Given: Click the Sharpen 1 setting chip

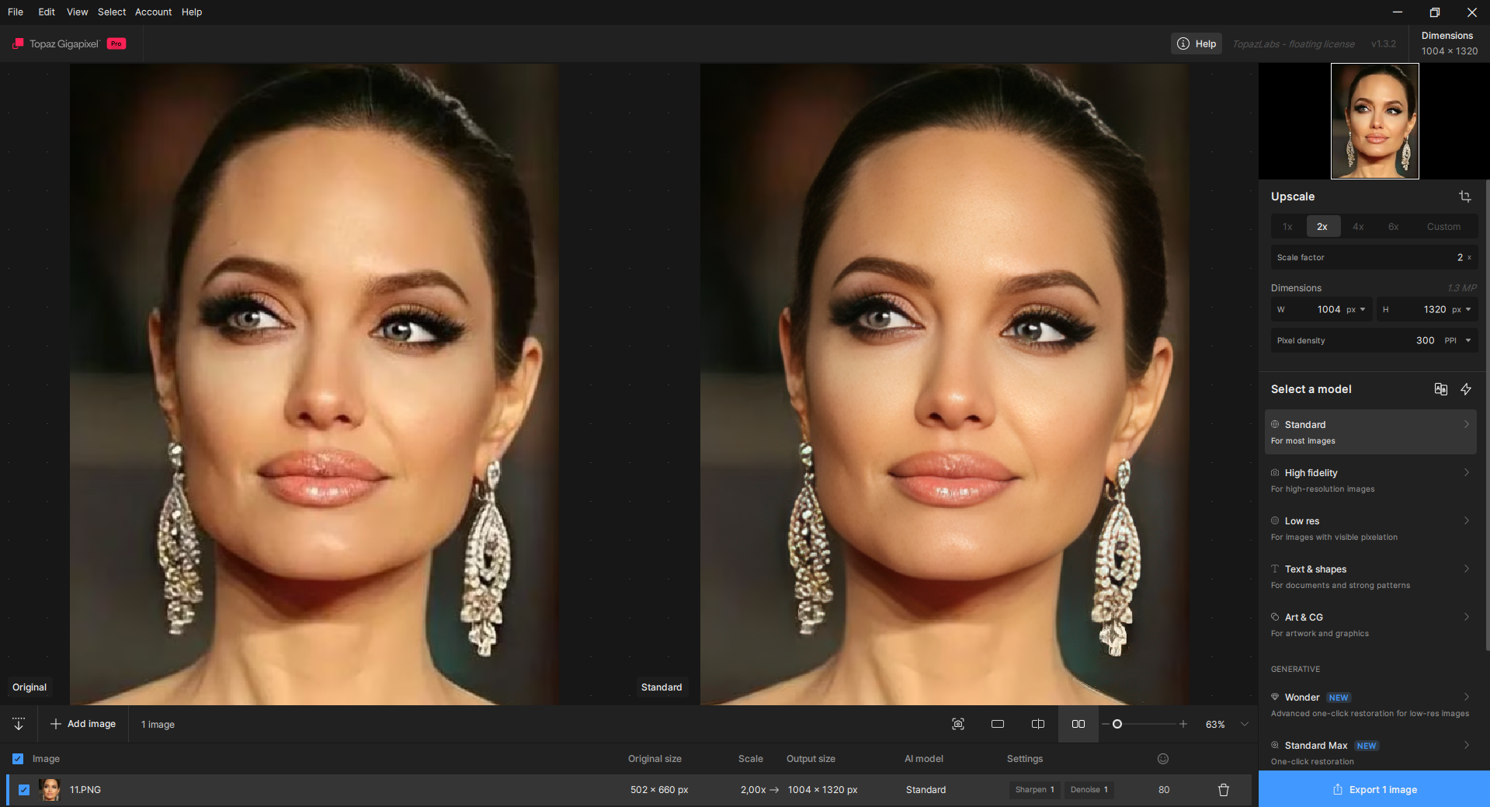Looking at the screenshot, I should coord(1035,790).
